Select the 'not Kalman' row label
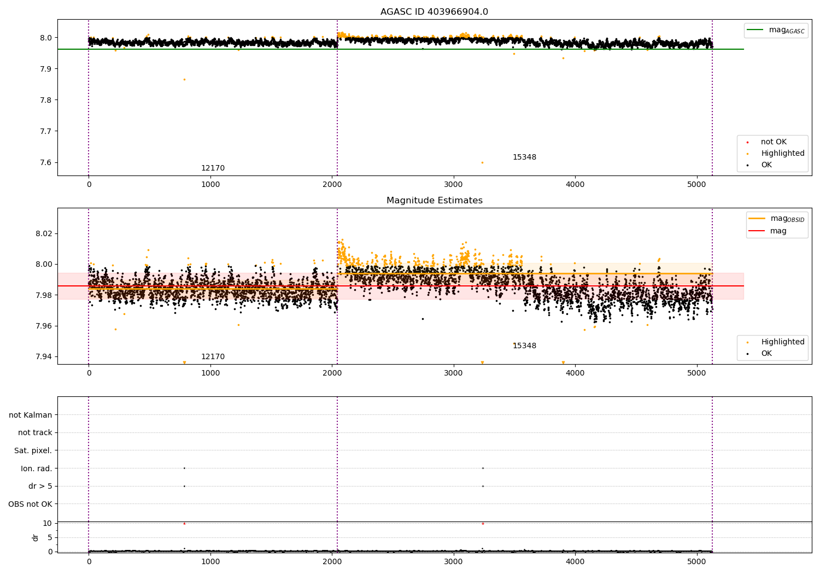 (x=31, y=415)
